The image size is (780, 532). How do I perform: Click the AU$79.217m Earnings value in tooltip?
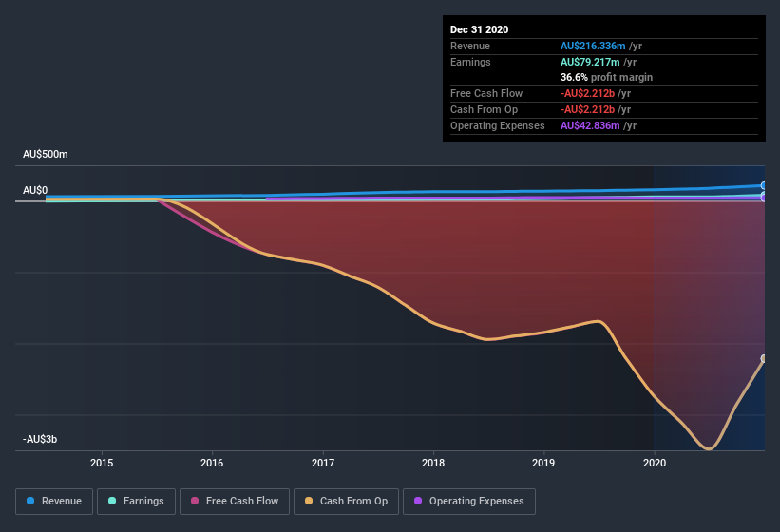589,62
